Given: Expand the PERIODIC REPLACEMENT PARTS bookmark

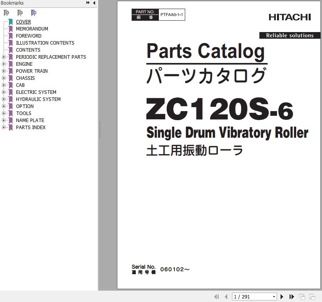Looking at the screenshot, I should click(x=4, y=57).
